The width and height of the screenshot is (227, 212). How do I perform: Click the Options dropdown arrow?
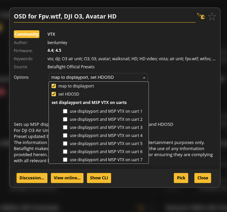pyautogui.click(x=144, y=77)
